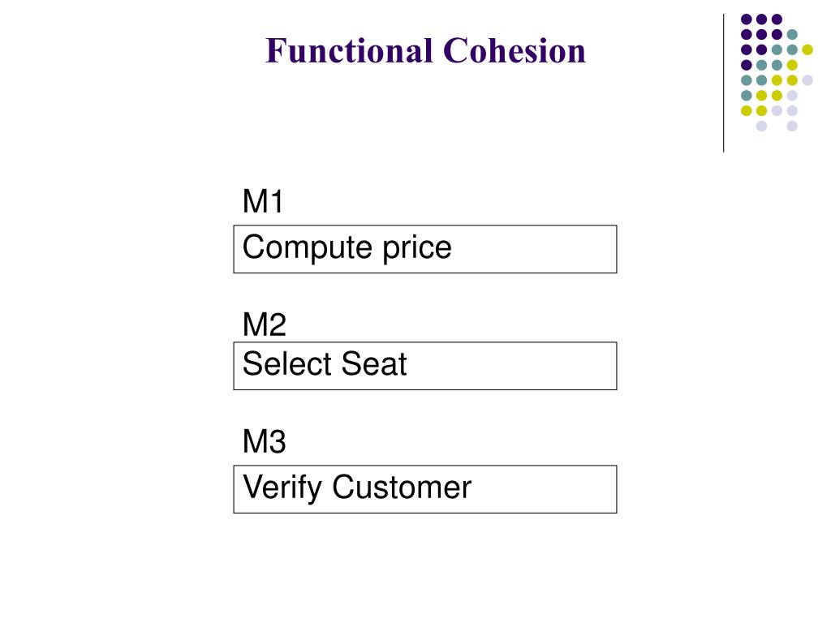Click the word Verify in the M3 box
Screen dimensions: 831x623
coord(282,488)
